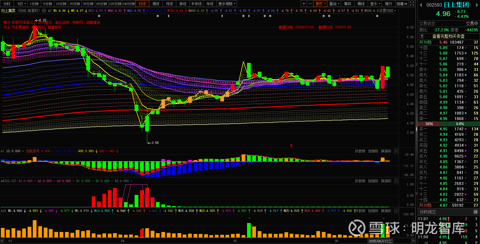
Task: Click first star event marker above chart
Action: tap(99, 16)
